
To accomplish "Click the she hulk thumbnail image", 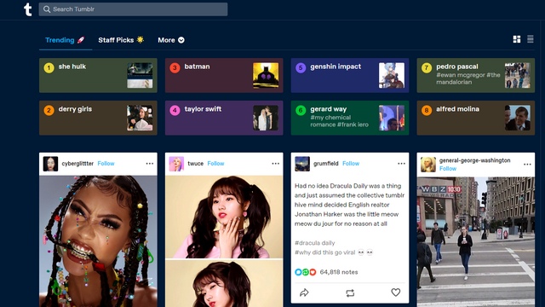I will [x=140, y=75].
